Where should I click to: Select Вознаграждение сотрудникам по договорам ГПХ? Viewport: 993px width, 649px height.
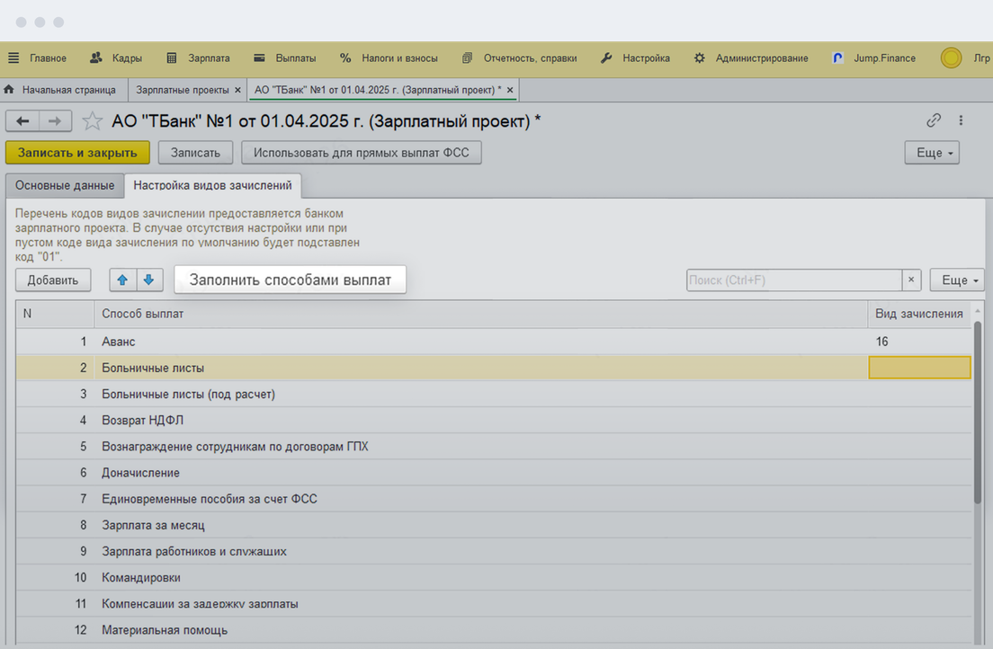point(493,447)
